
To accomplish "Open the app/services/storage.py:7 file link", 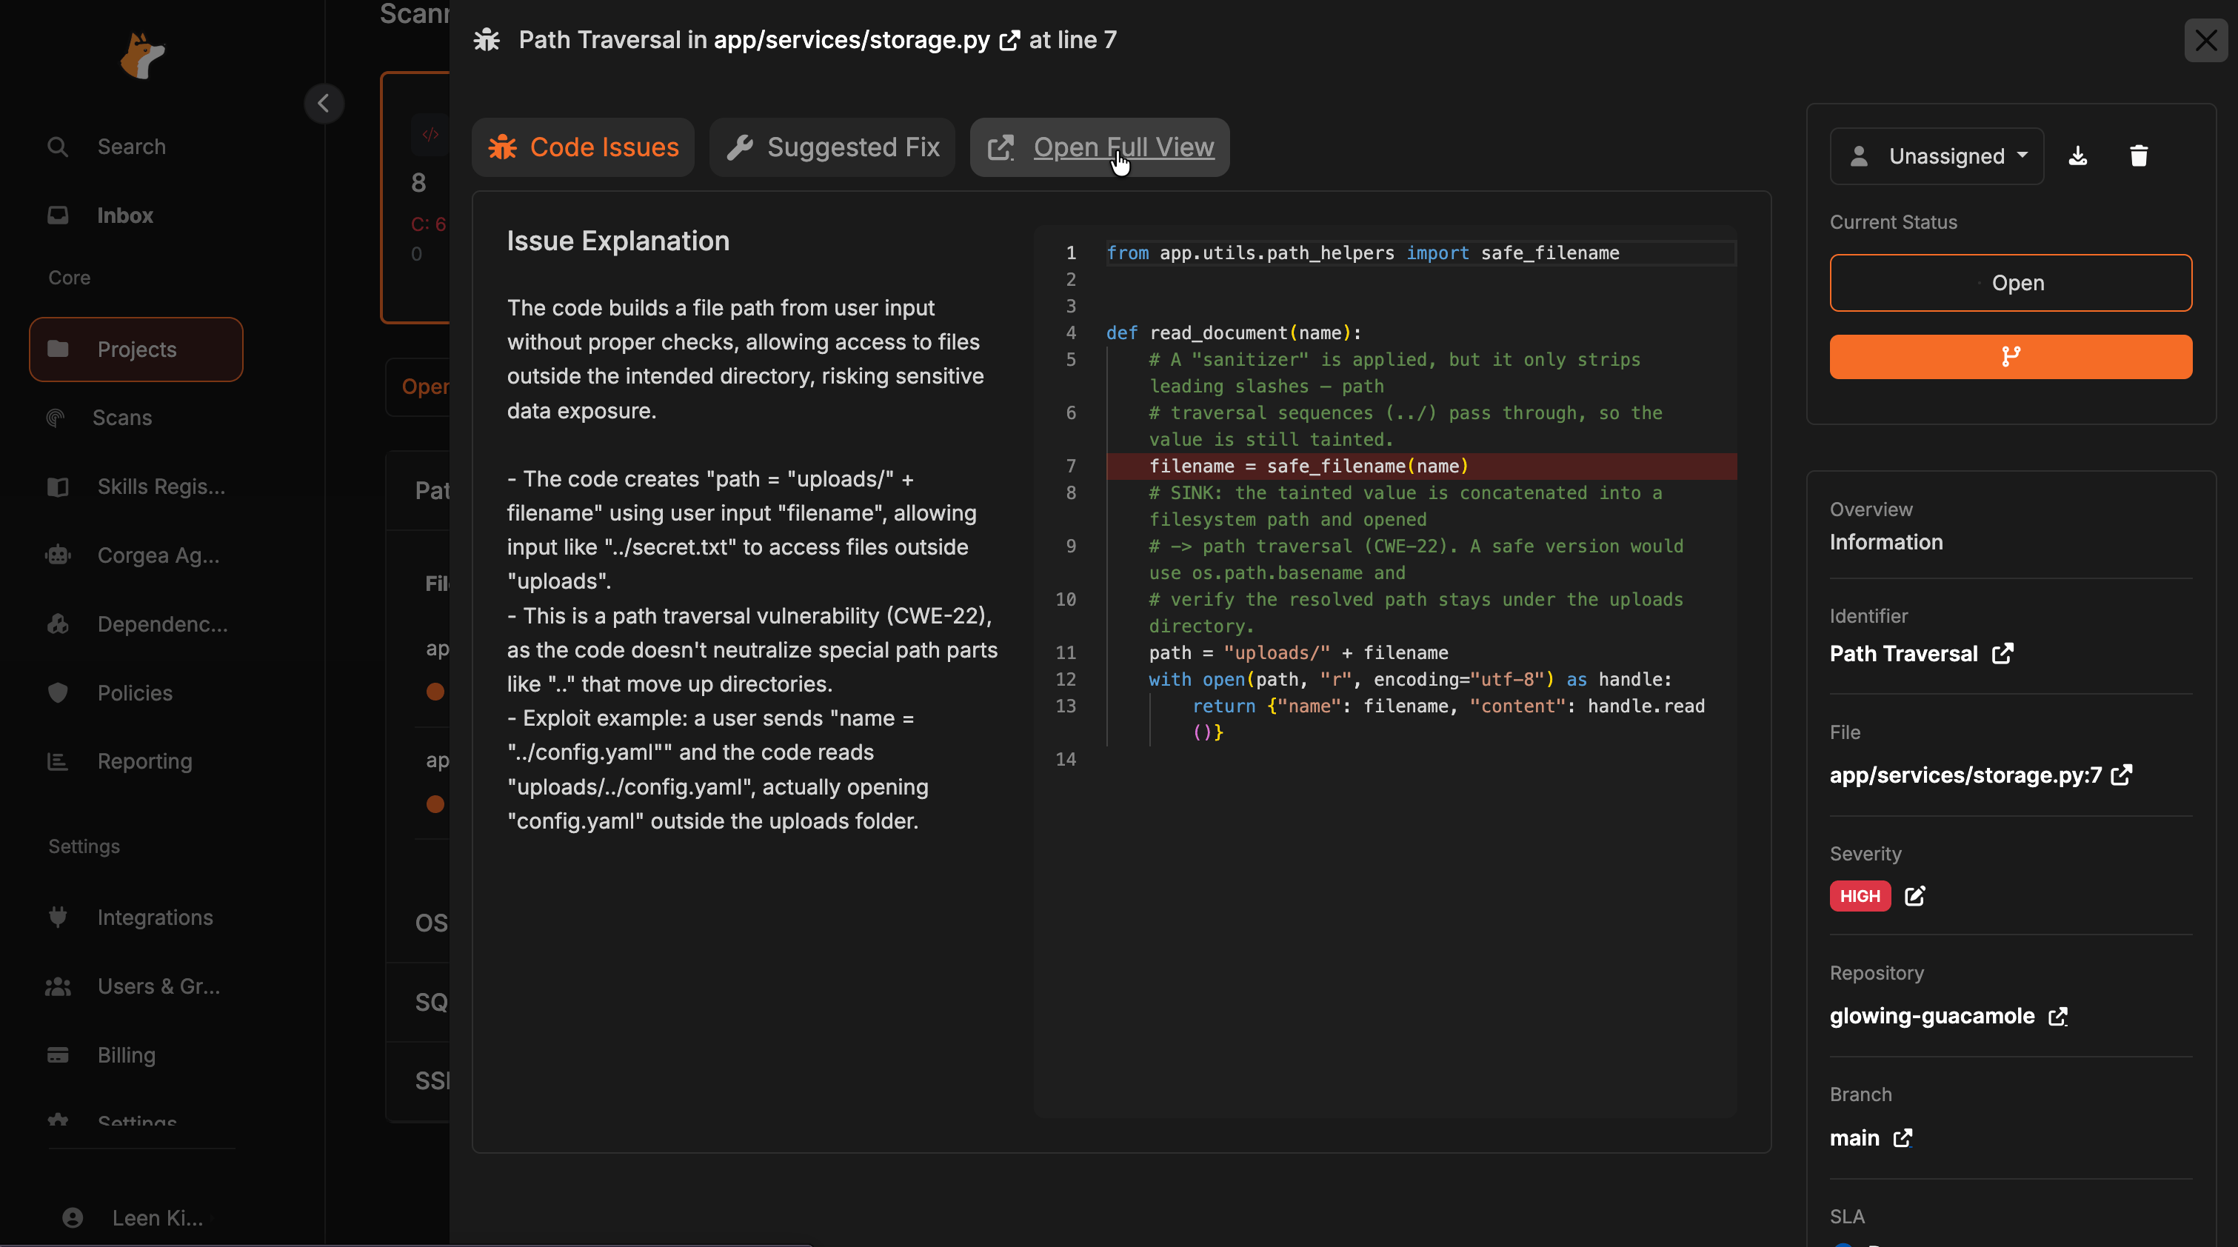I will 1981,775.
